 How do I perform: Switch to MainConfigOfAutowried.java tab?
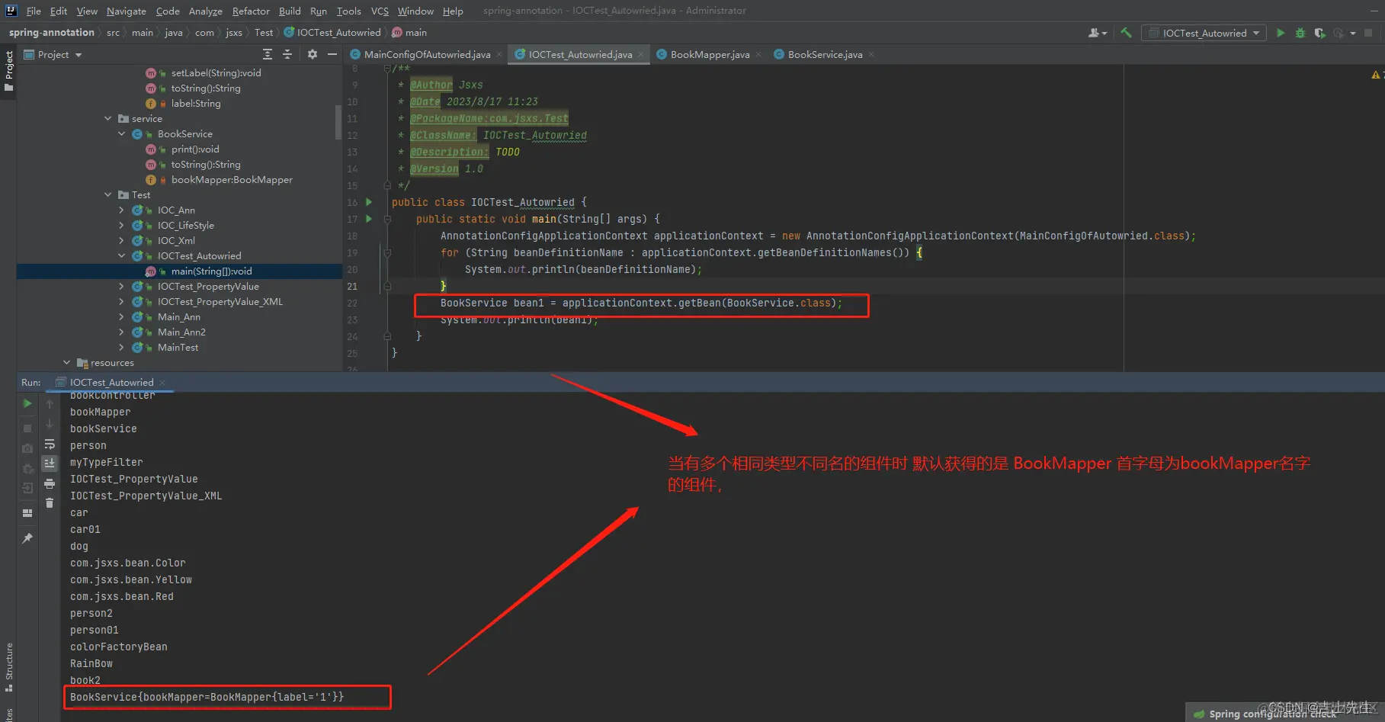coord(427,54)
